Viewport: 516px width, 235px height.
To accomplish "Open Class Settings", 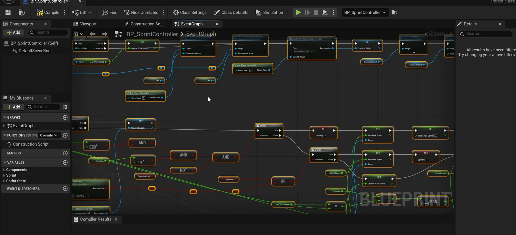I will (x=190, y=13).
